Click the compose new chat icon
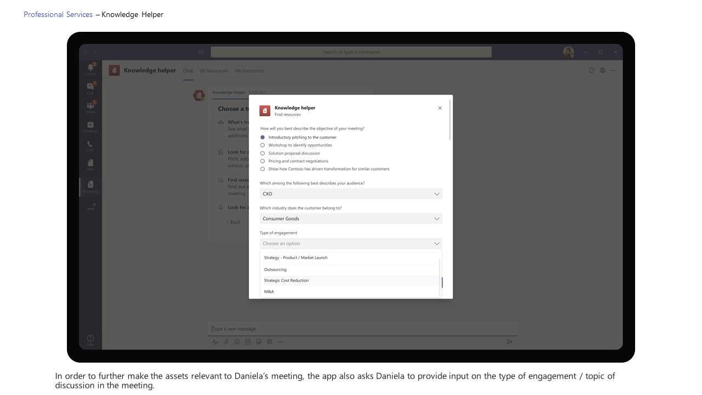Image resolution: width=702 pixels, height=395 pixels. (x=201, y=52)
